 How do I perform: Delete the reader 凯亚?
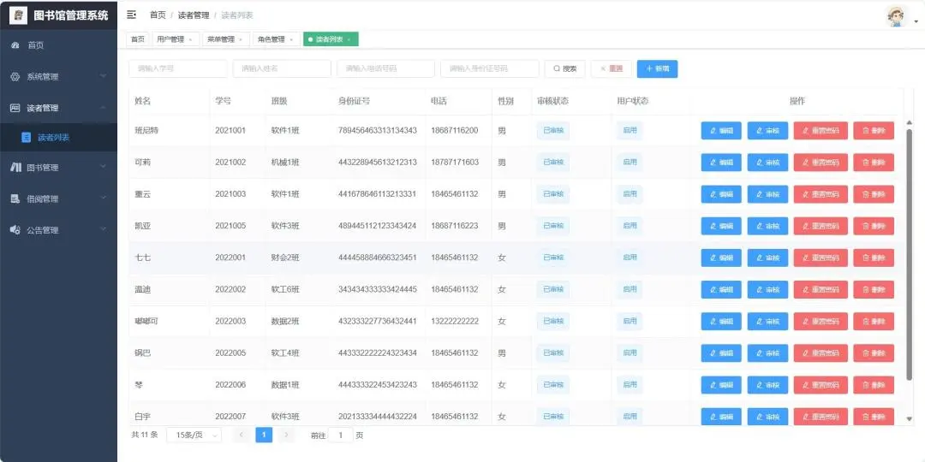point(874,226)
